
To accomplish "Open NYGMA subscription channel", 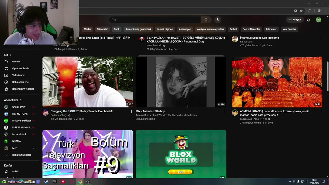I will [x=20, y=141].
